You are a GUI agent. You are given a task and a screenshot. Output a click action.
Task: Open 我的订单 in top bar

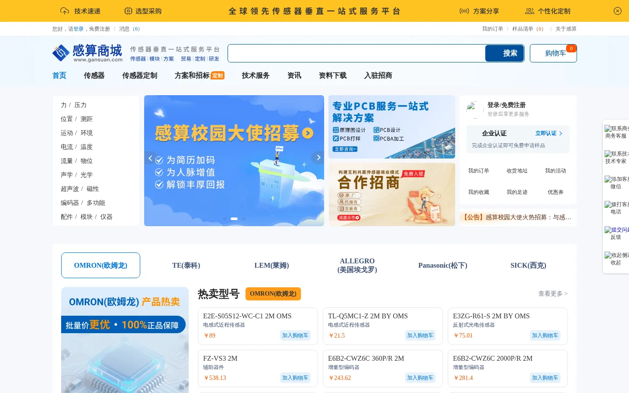493,29
